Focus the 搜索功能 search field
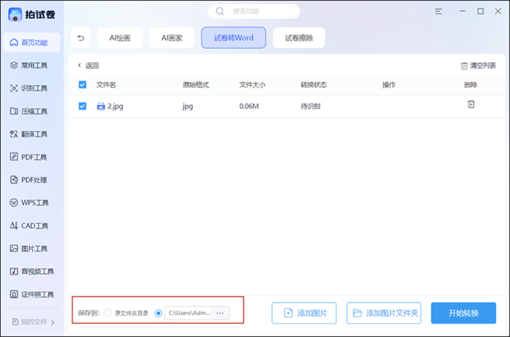Viewport: 510px width, 337px height. (254, 11)
